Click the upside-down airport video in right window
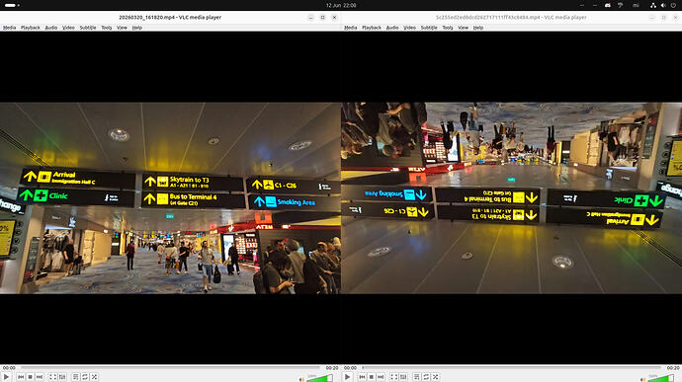 click(x=512, y=197)
